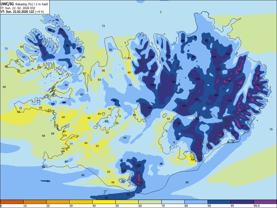
Task: Click the map value '92' at the bottom
Action: click(106, 198)
